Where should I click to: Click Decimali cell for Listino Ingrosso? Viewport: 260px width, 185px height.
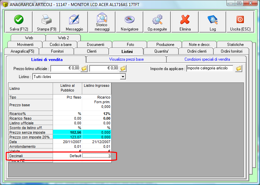pos(97,156)
